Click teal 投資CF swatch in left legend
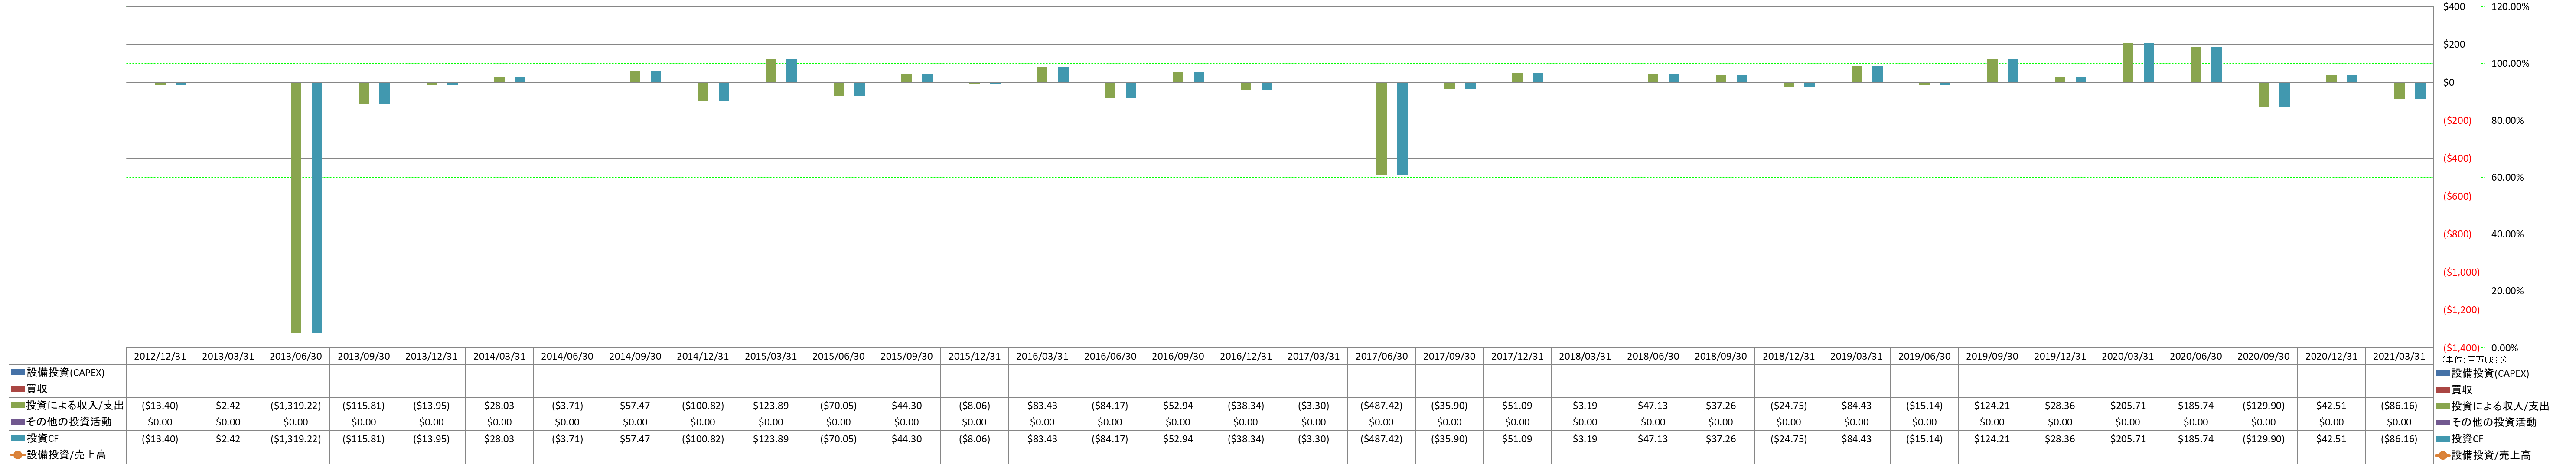Viewport: 2553px width, 464px height. click(18, 438)
